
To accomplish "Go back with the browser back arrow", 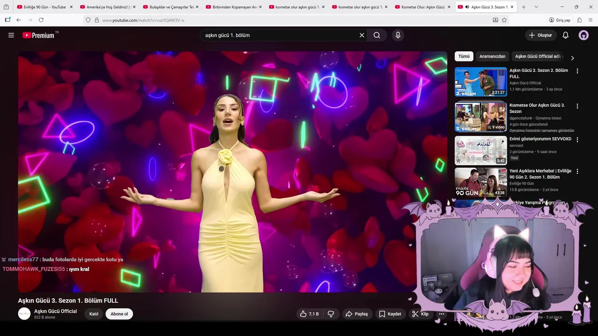I will coord(18,20).
